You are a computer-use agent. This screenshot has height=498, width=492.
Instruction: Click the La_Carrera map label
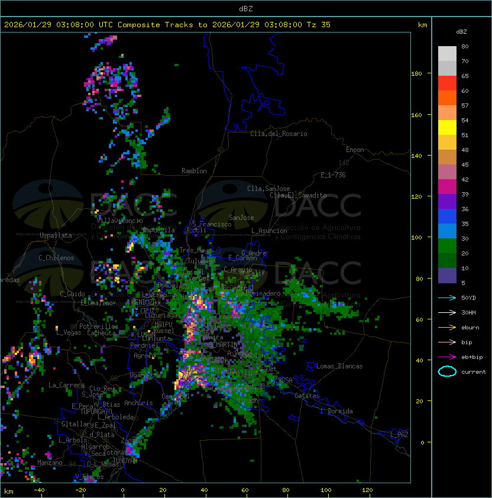[x=66, y=385]
